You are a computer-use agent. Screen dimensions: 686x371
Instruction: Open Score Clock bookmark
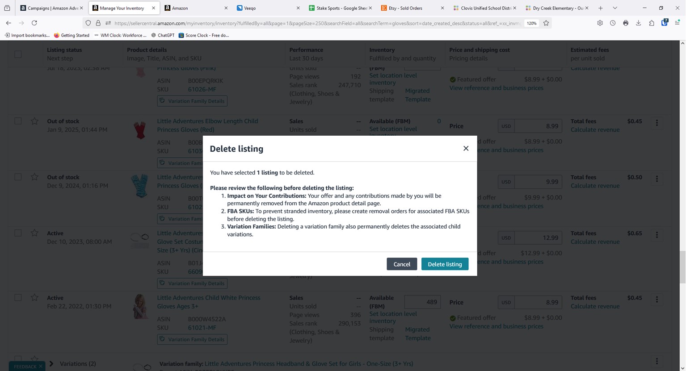pos(204,35)
